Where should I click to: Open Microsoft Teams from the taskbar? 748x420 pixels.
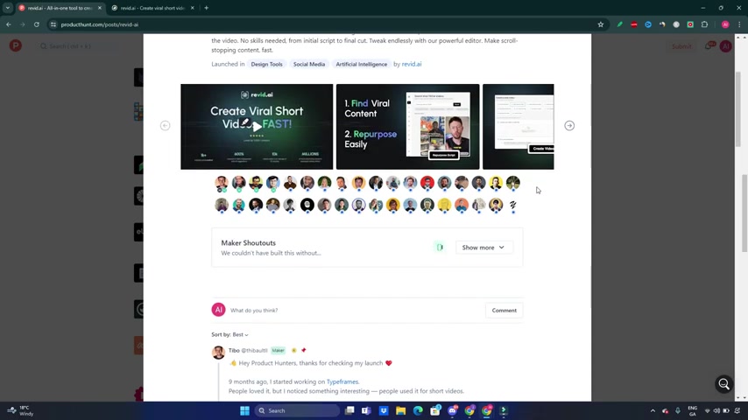[366, 410]
